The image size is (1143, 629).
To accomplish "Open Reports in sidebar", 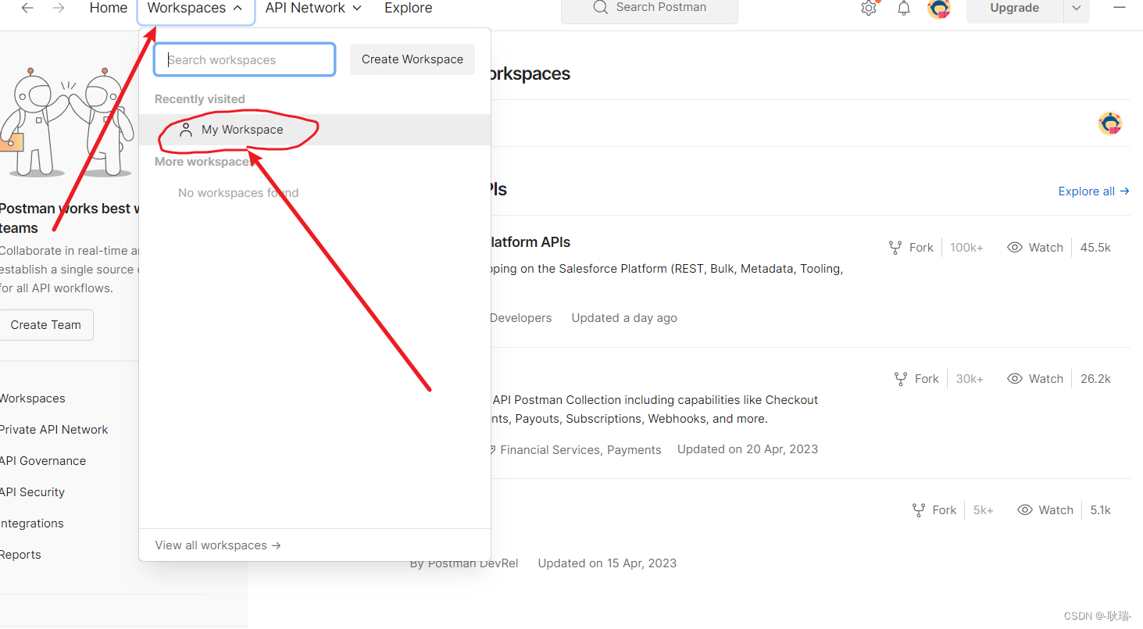I will [20, 555].
